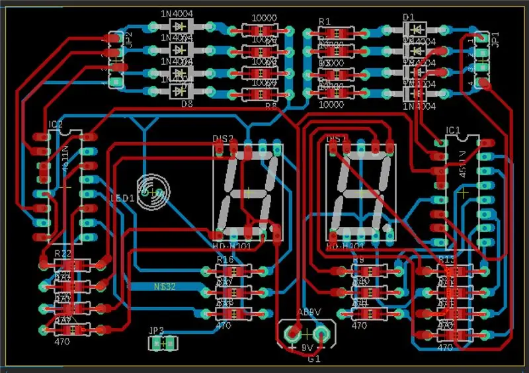Screen dimensions: 529x373
Task: Click the R13 resistor label
Action: tap(446, 259)
